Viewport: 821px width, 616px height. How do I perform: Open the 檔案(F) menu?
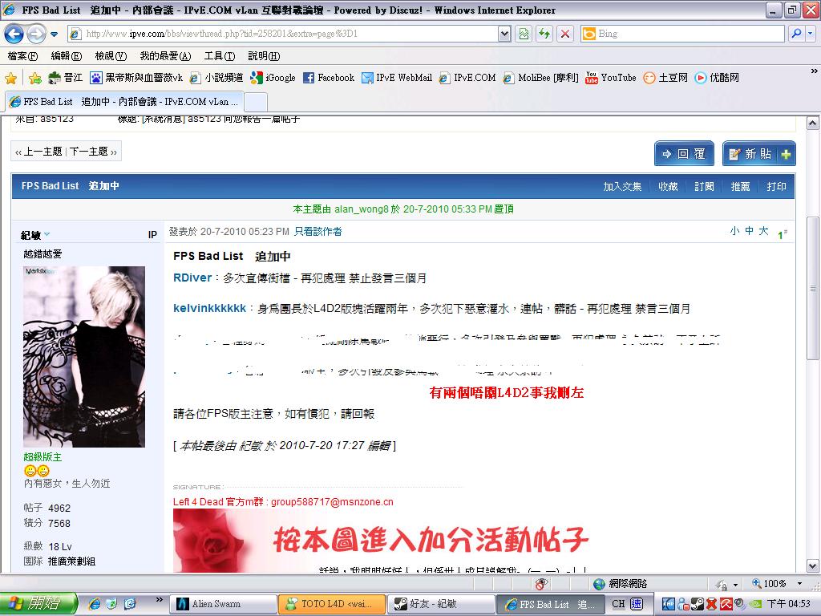22,56
